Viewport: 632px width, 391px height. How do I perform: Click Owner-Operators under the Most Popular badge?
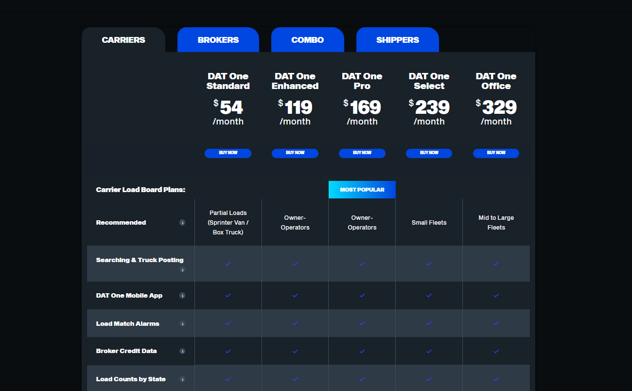tap(362, 223)
